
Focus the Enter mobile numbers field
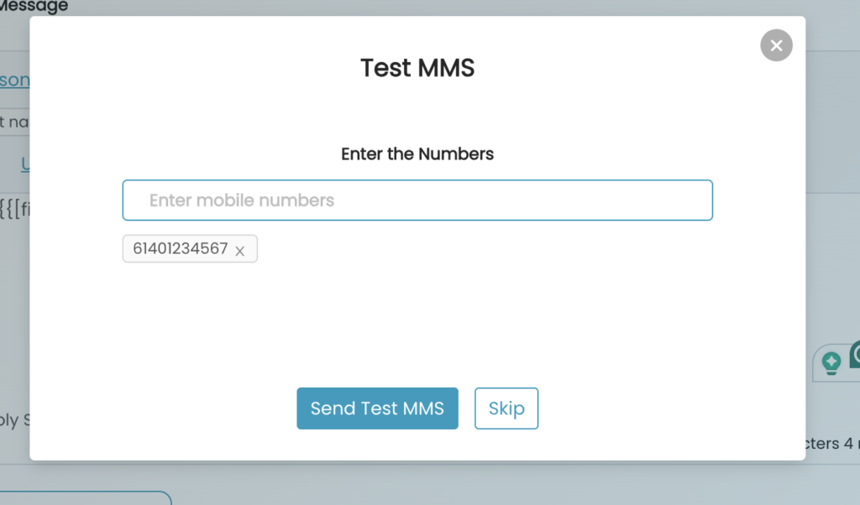click(x=417, y=200)
